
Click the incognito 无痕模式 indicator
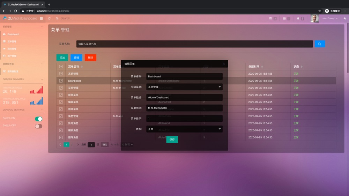click(332, 11)
